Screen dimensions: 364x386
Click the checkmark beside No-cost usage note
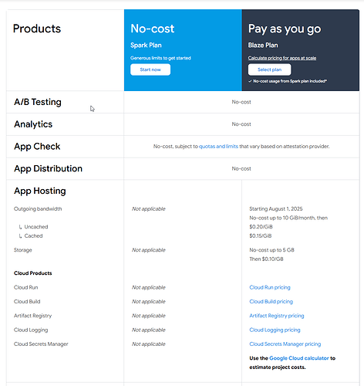tap(250, 81)
